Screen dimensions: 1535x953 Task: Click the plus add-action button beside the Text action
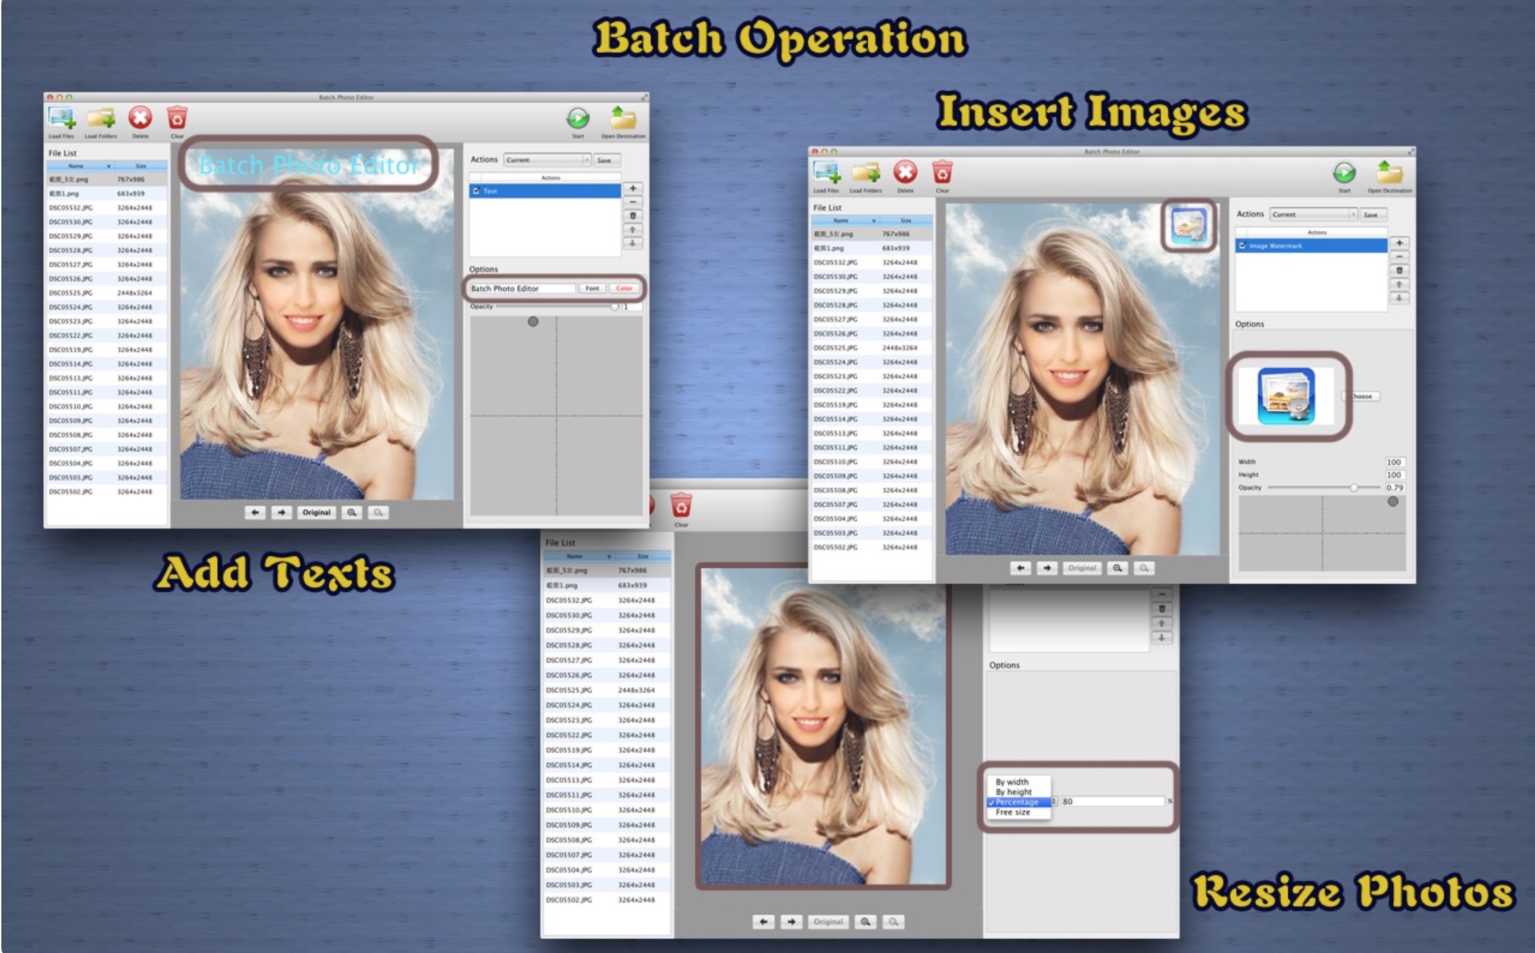(633, 189)
